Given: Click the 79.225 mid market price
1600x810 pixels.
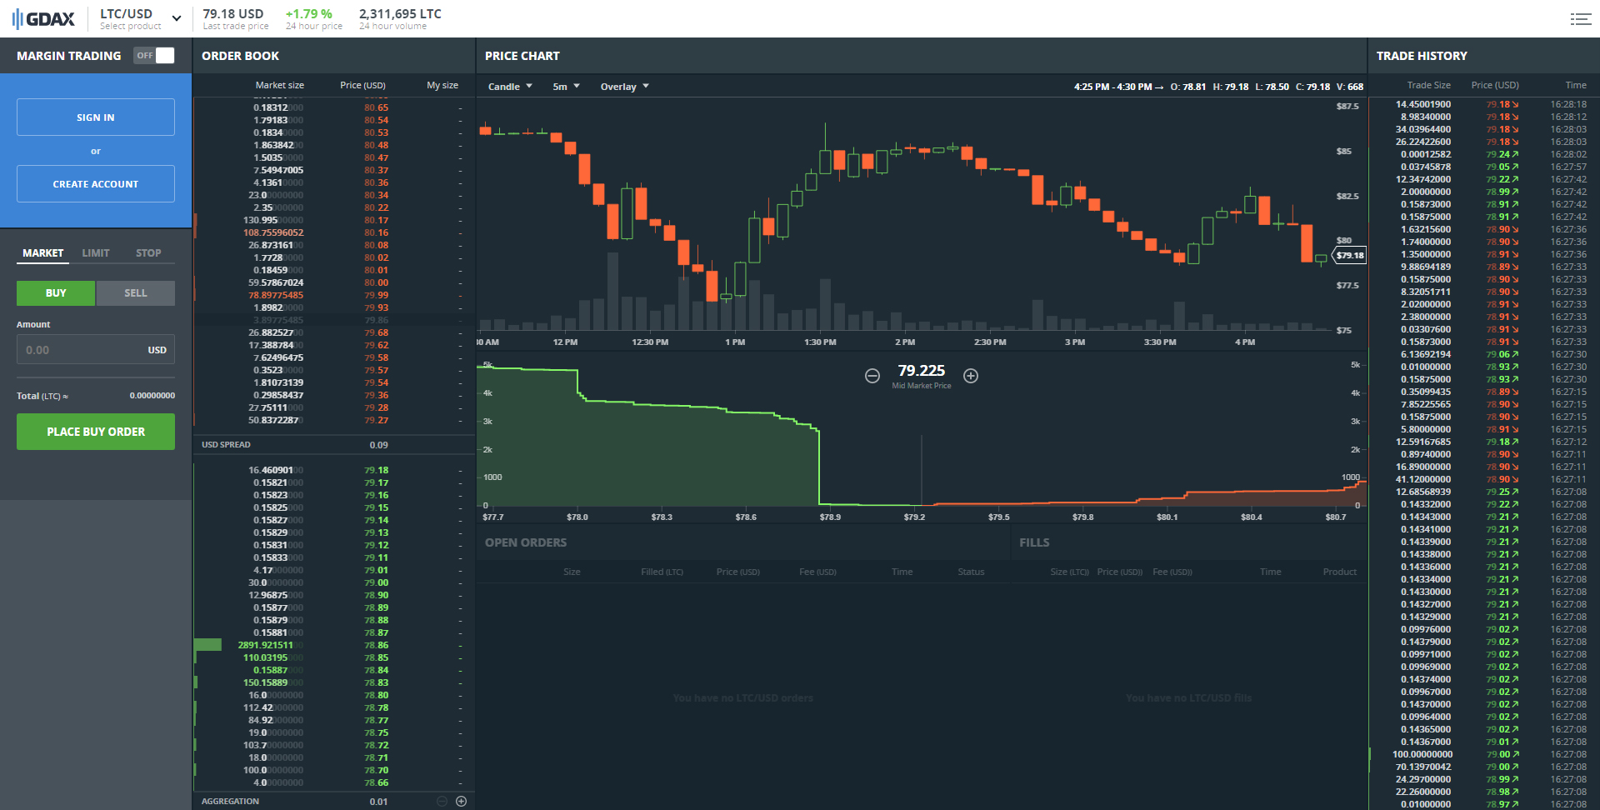Looking at the screenshot, I should click(x=921, y=371).
